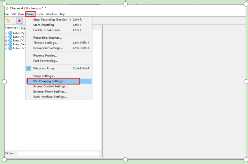Select the http://n host row text

pos(19,44)
